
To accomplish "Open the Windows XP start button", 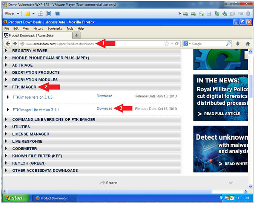I will tap(16, 198).
